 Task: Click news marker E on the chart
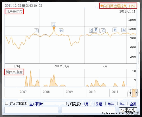click(96, 30)
